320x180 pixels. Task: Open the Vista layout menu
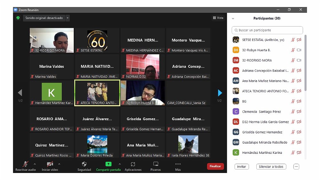coord(218,18)
